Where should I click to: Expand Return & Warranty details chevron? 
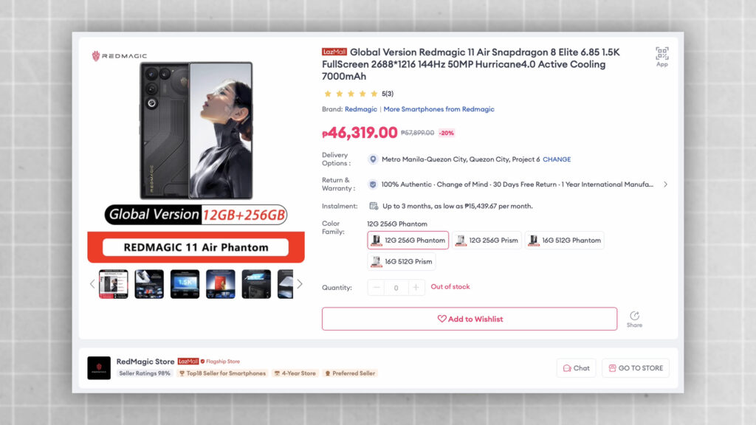pyautogui.click(x=665, y=184)
